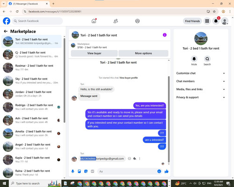Expand Privacy & support section
This screenshot has width=234, height=187.
click(201, 97)
